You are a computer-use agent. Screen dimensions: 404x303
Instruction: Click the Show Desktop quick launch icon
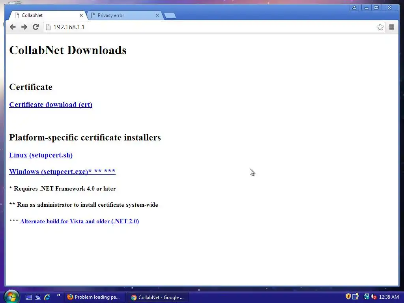tap(29, 297)
